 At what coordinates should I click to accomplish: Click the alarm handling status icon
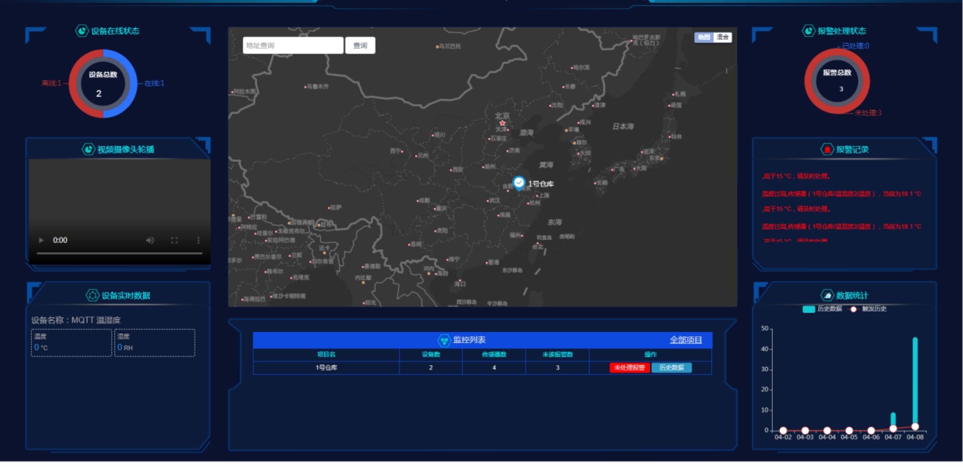point(808,31)
